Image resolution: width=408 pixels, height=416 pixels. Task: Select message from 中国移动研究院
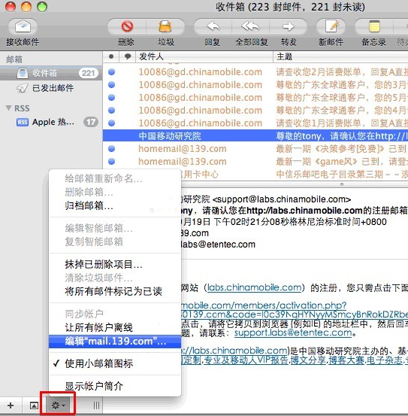pos(255,136)
